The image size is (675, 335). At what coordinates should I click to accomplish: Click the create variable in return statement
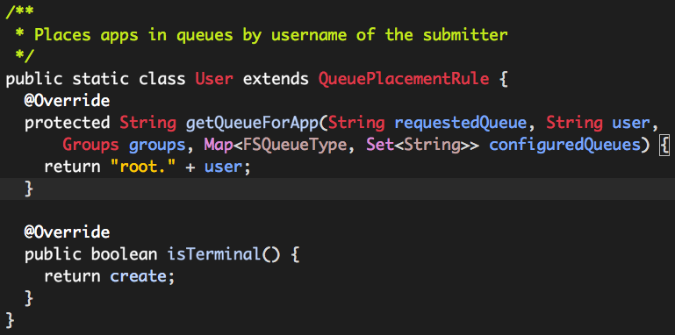tap(138, 276)
